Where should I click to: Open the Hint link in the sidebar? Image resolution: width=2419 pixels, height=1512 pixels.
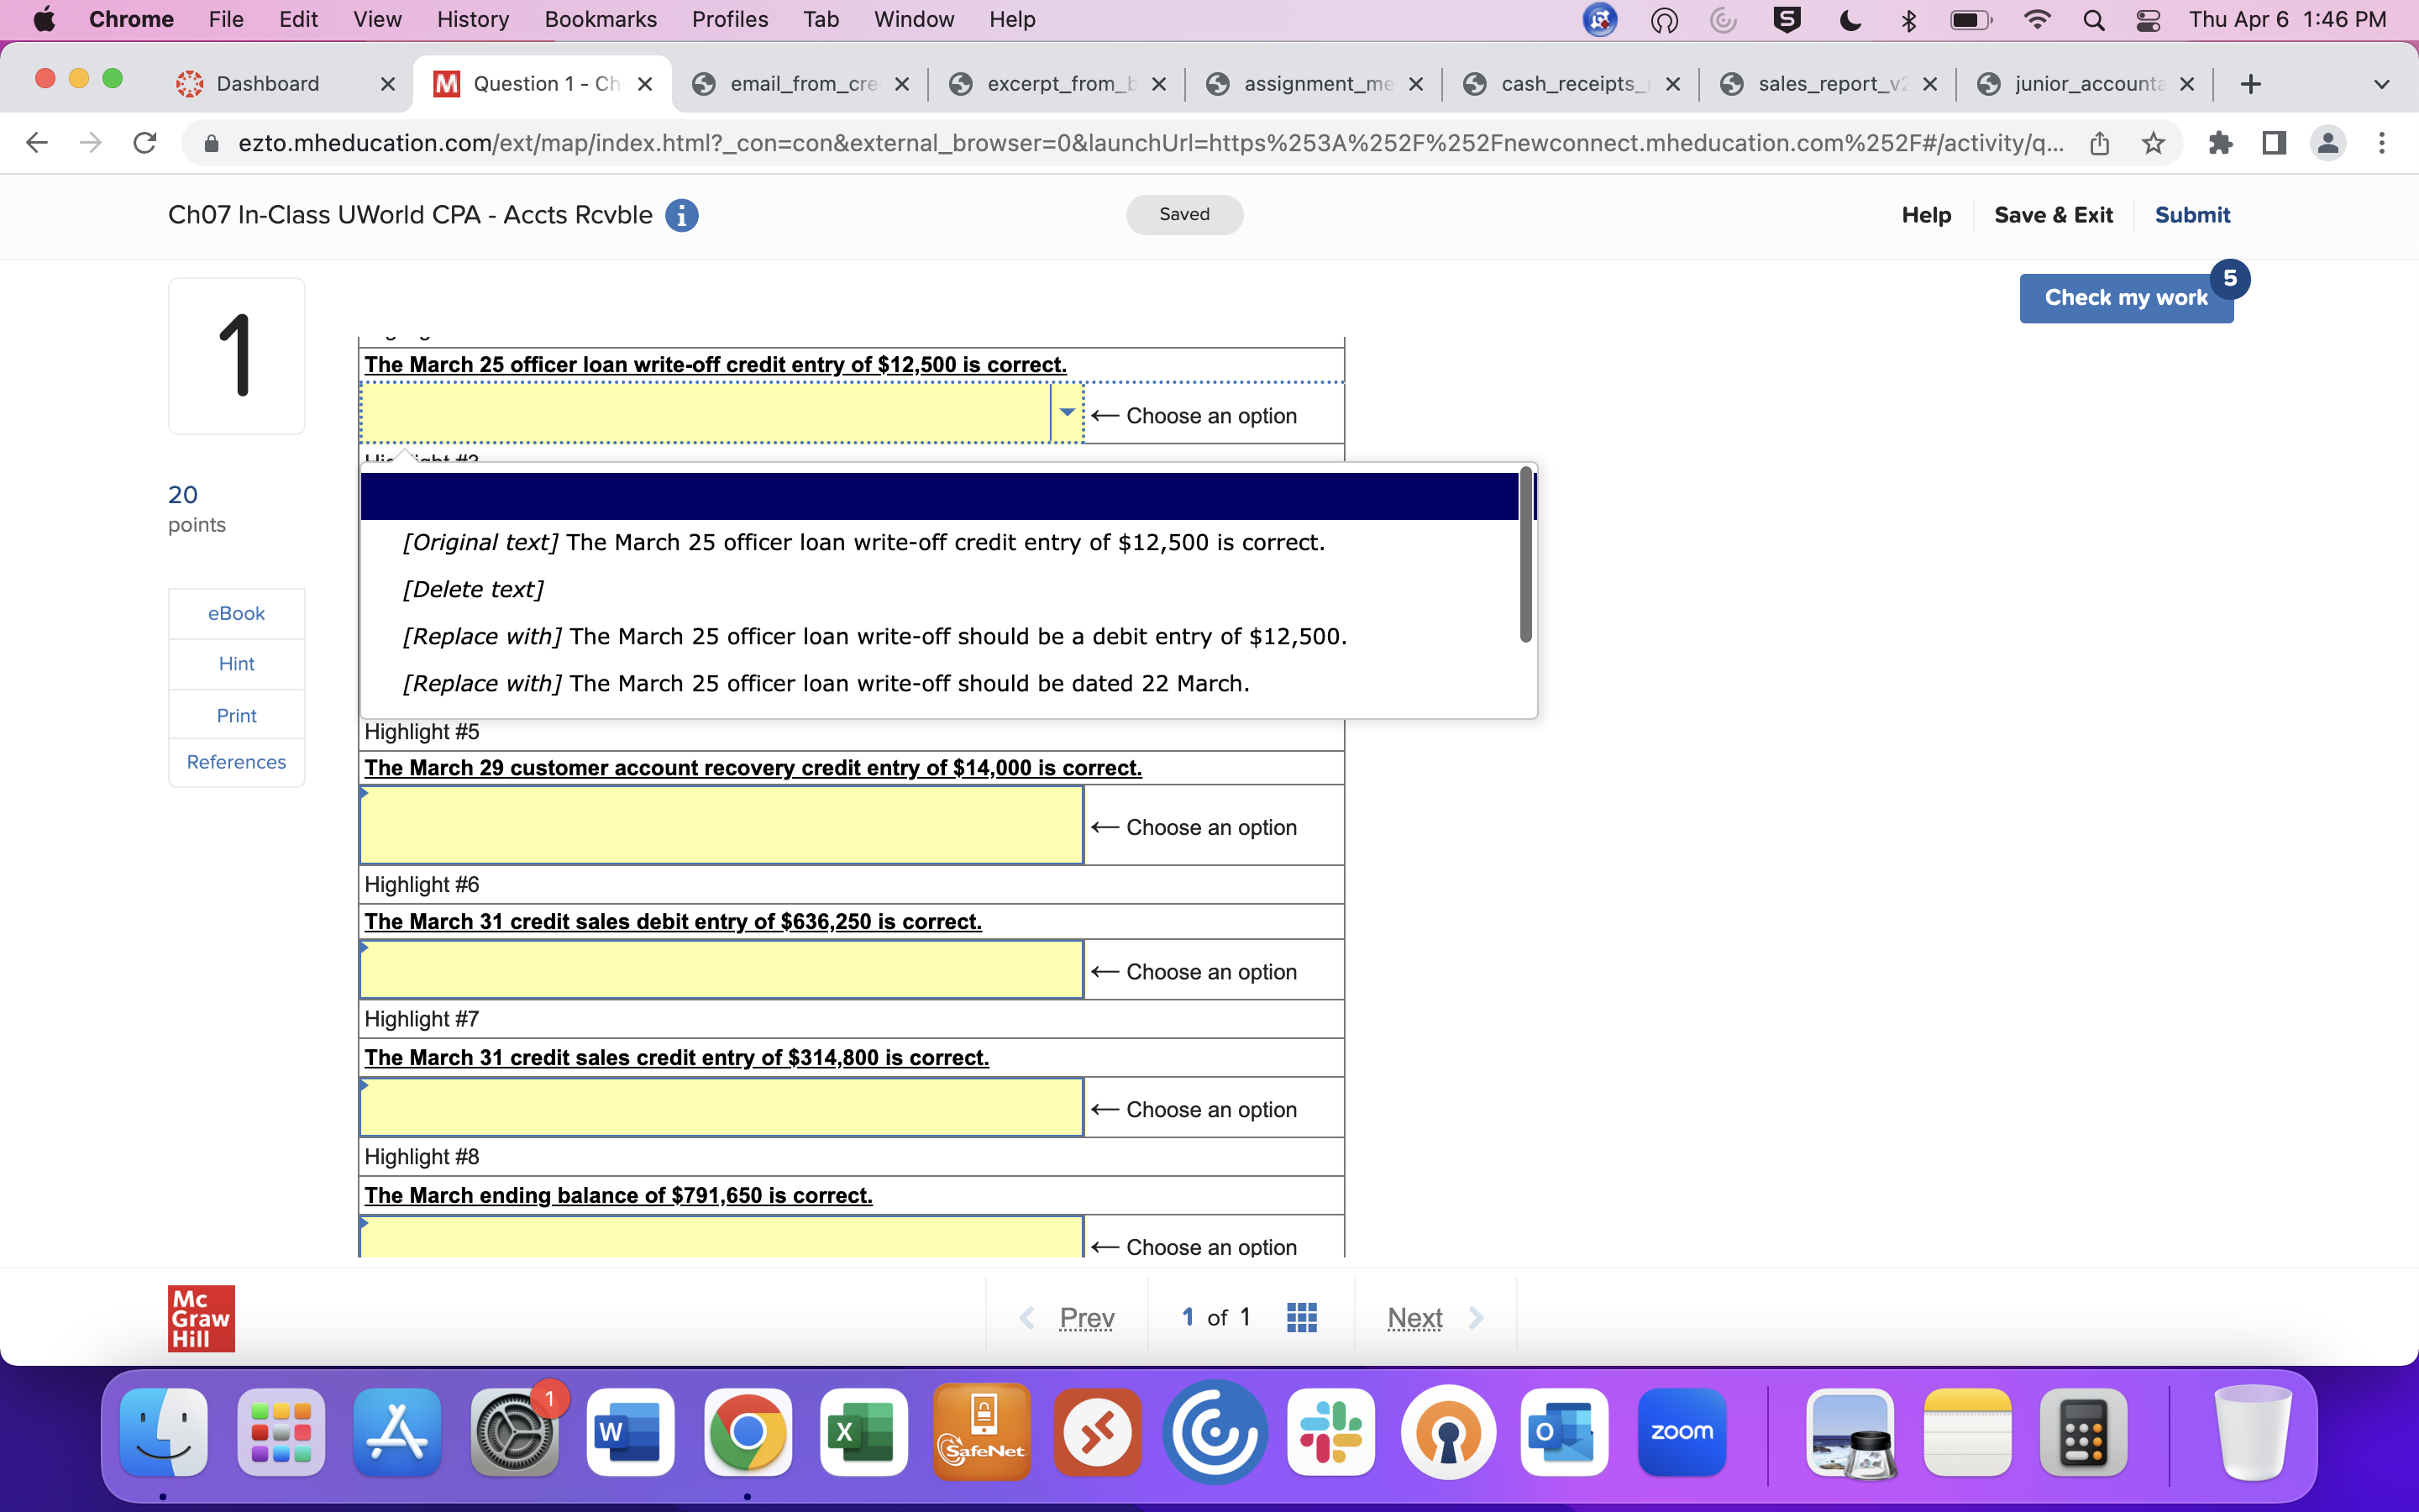[x=236, y=663]
